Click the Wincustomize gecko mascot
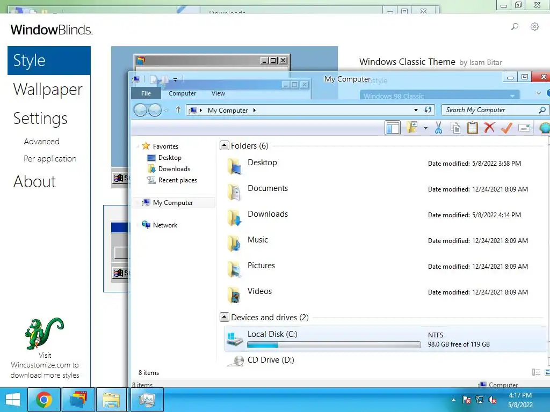The height and width of the screenshot is (412, 550). [x=44, y=333]
